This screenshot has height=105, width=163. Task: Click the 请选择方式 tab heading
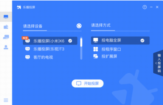pos(101,25)
